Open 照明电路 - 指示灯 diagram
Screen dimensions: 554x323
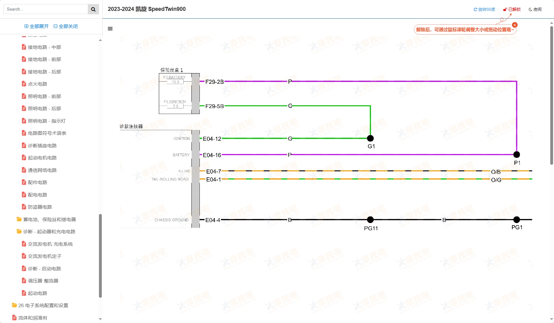tap(47, 121)
